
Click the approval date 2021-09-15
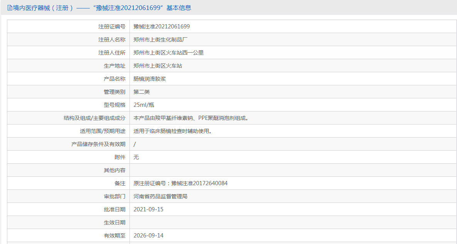click(148, 209)
